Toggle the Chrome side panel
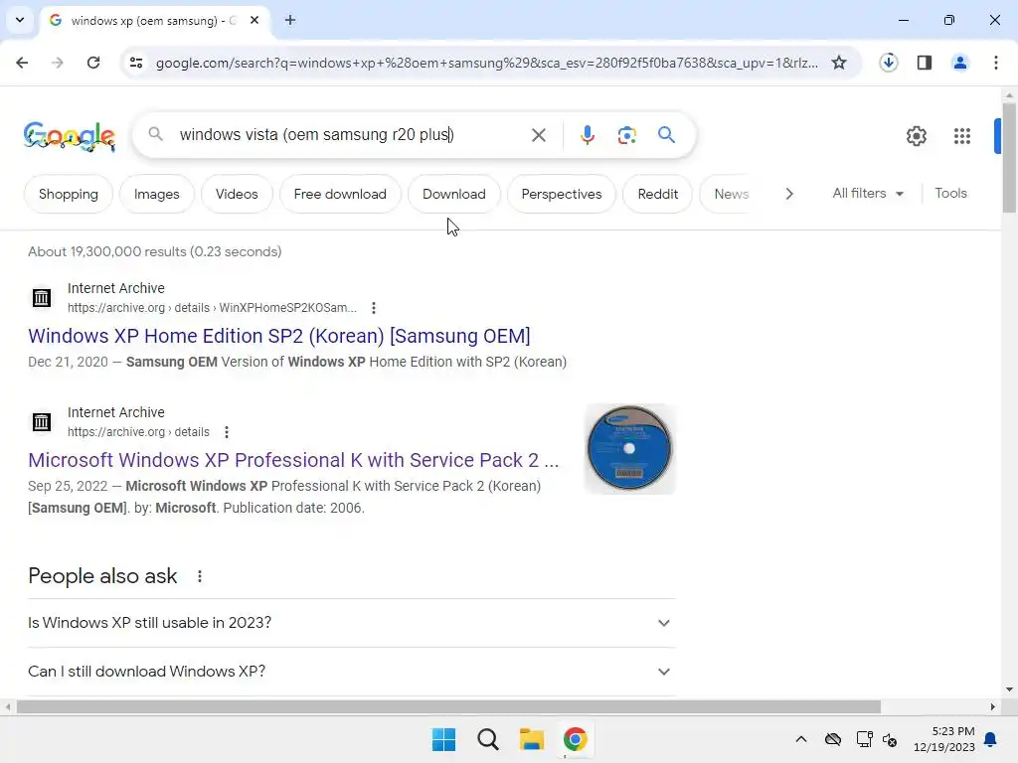The image size is (1018, 763). coord(925,63)
